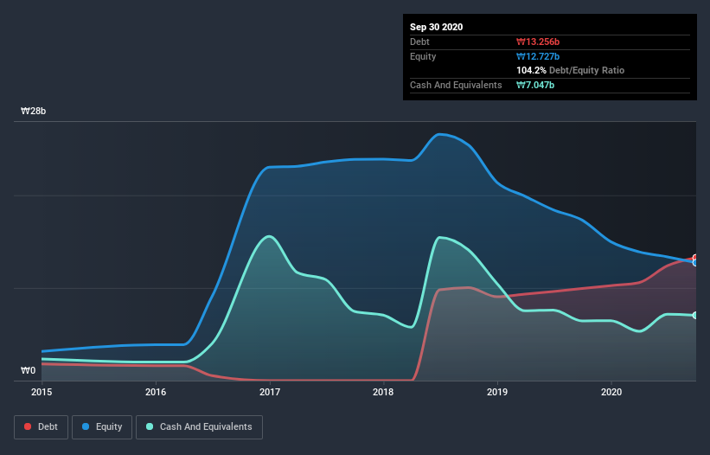The height and width of the screenshot is (455, 710).
Task: Click the Equity row label in tooltip
Action: (x=423, y=56)
